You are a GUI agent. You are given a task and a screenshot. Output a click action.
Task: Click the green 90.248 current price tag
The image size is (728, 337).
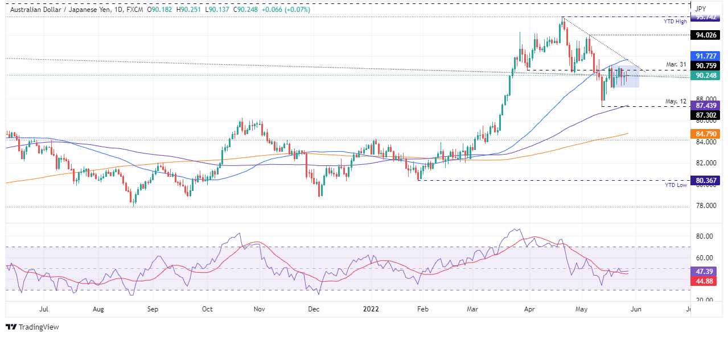click(706, 76)
